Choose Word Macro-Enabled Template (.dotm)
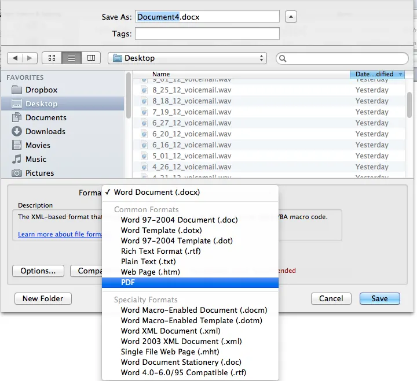This screenshot has width=417, height=381. [x=190, y=320]
